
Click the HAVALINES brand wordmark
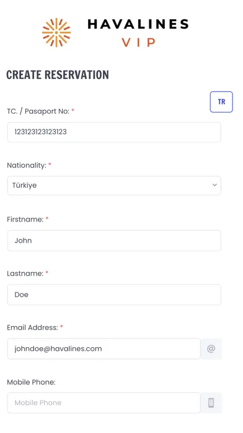point(138,24)
